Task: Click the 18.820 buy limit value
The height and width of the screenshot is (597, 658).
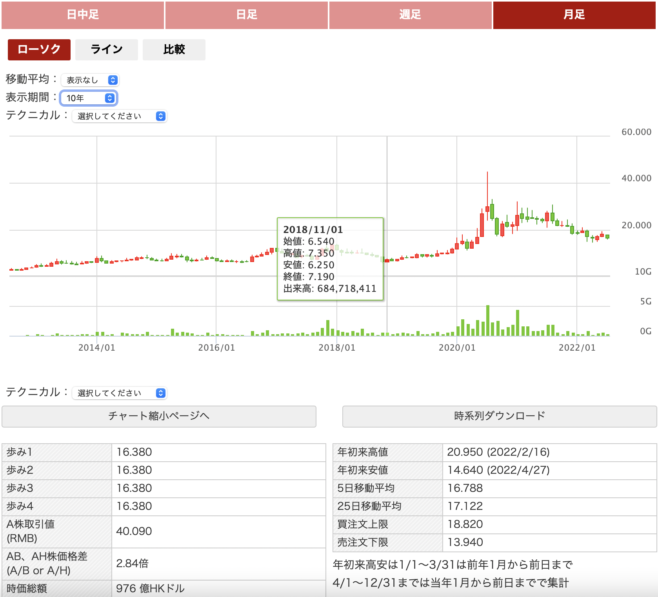Action: click(x=465, y=524)
